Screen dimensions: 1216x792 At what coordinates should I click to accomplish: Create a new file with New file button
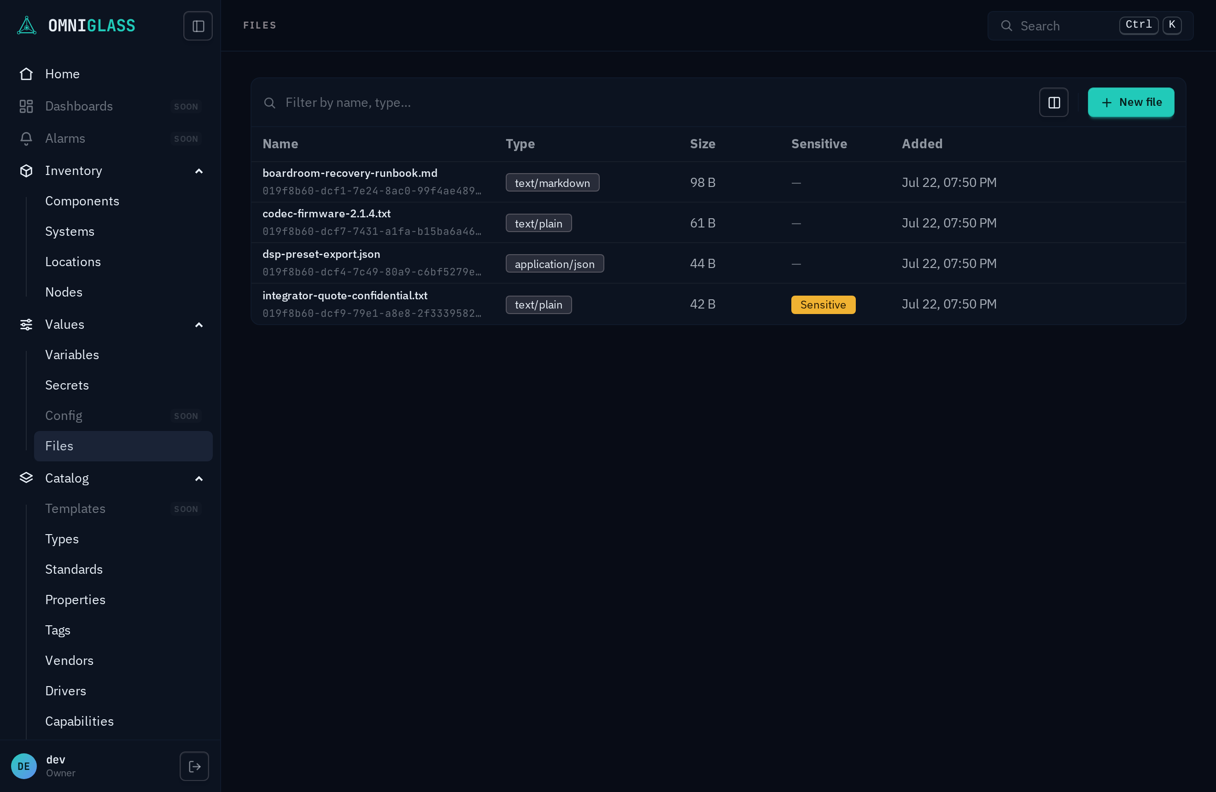point(1131,103)
